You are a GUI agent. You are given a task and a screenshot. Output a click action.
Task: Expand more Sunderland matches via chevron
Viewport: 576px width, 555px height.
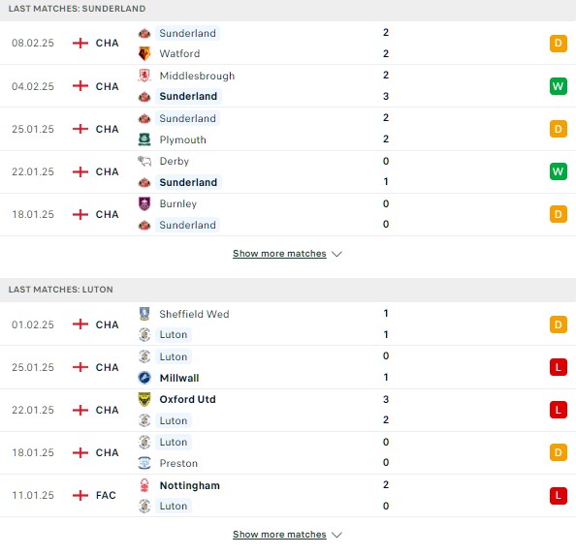point(336,254)
